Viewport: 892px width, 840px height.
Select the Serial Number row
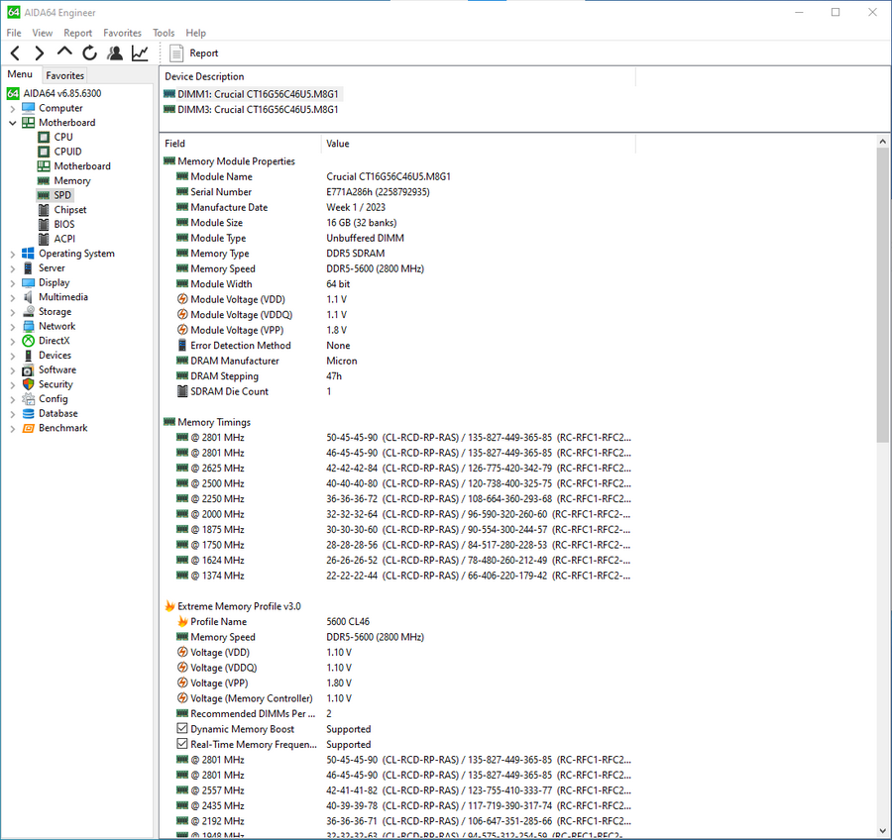(397, 191)
